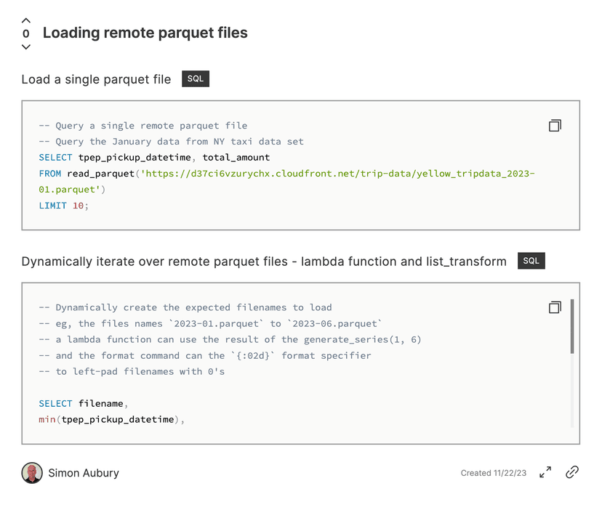
Task: Open the snippet in fullscreen view
Action: coord(545,472)
